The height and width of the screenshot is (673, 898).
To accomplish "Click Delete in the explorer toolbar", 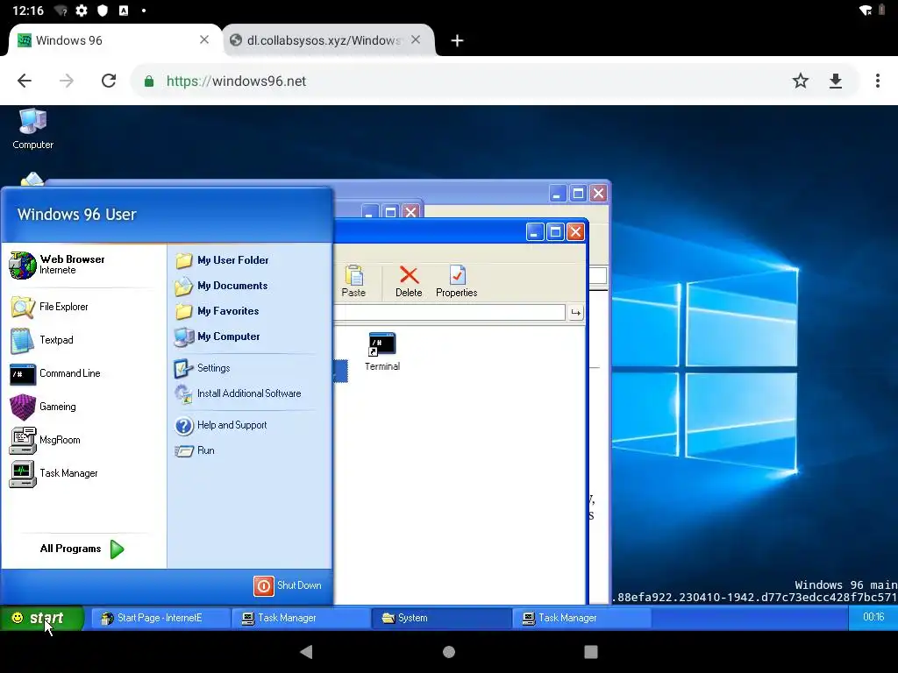I will [x=409, y=280].
